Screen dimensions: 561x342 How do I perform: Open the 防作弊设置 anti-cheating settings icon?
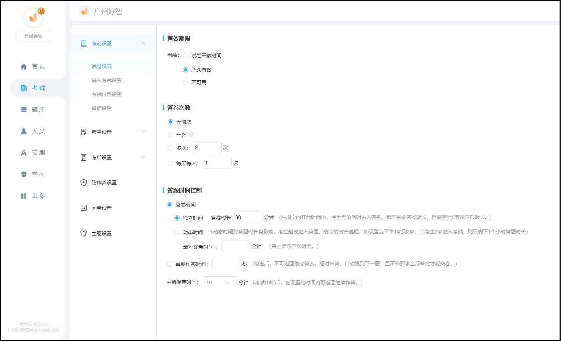[x=83, y=182]
